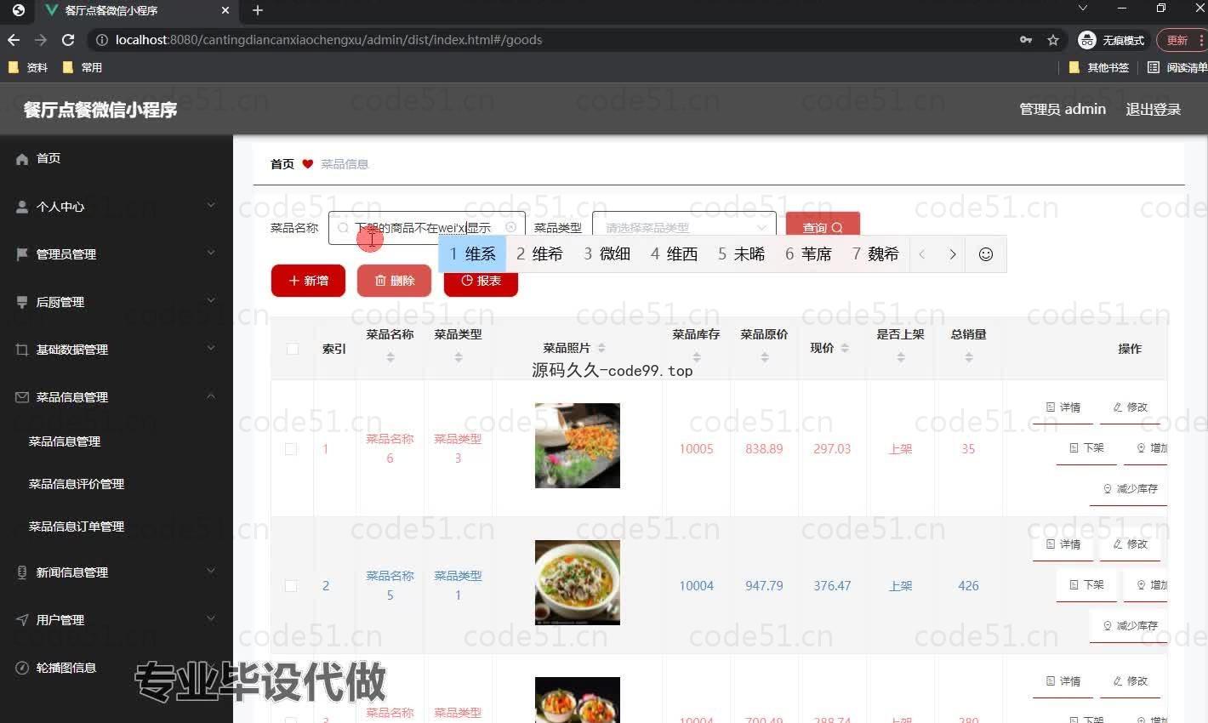Click 减少库存 for row 2 dish
Viewport: 1208px width, 723px height.
tap(1129, 625)
